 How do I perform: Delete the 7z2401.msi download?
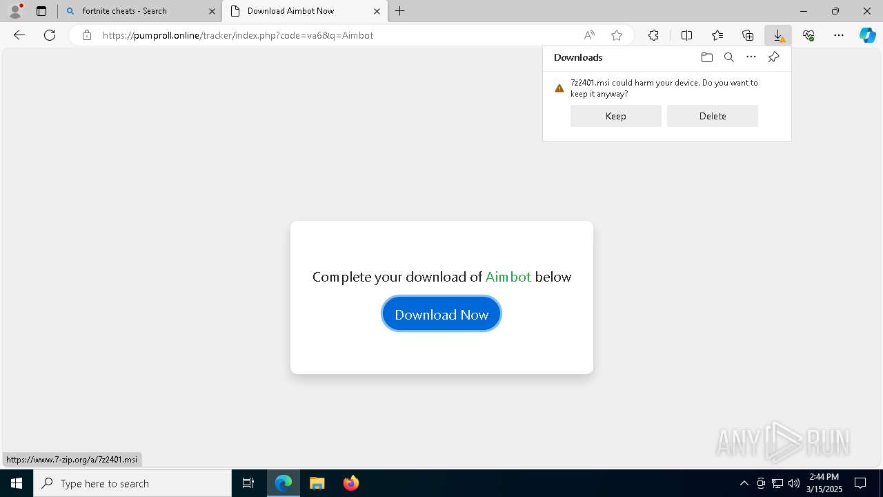713,116
